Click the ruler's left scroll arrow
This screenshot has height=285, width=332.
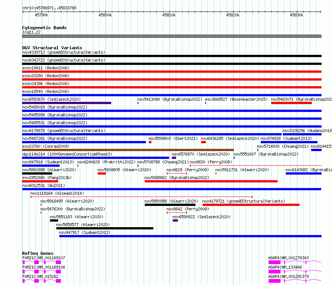pos(24,12)
